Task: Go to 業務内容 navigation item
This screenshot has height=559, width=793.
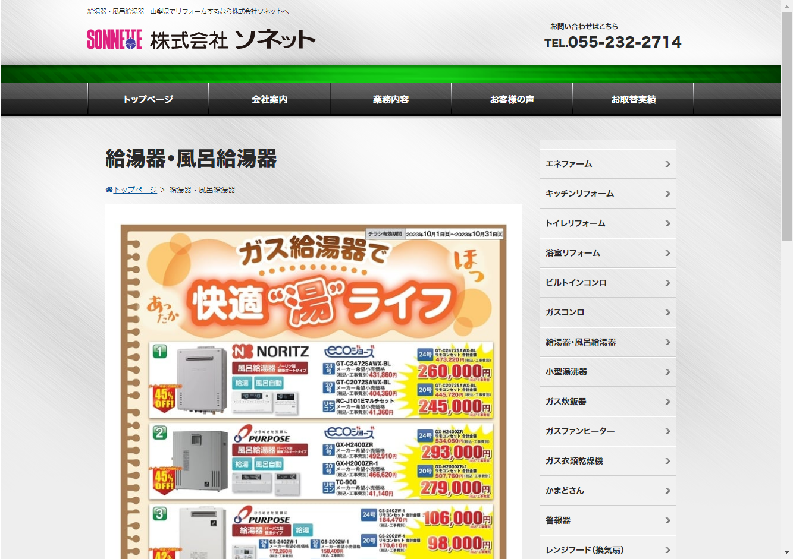Action: point(391,99)
